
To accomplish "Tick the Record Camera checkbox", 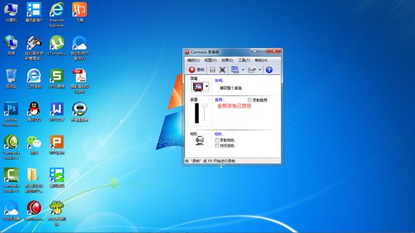I will coord(217,140).
